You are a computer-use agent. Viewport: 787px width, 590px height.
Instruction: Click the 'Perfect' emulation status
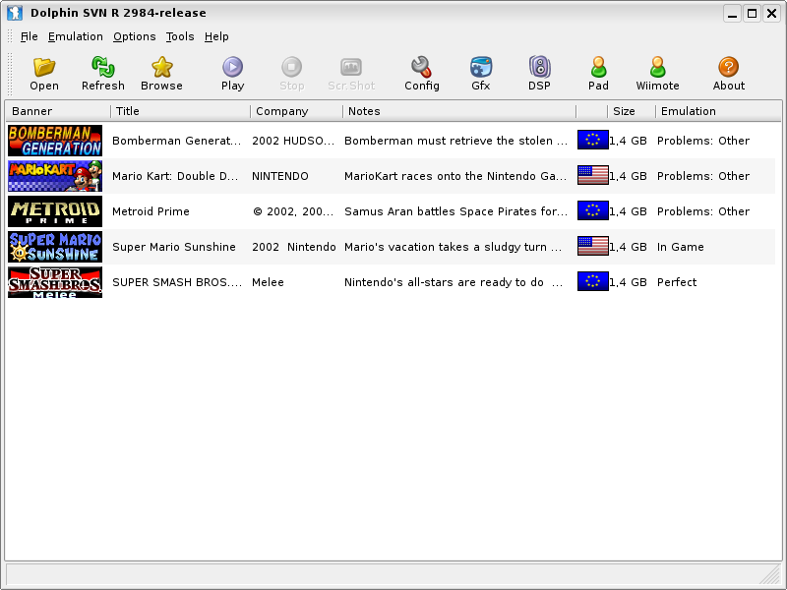tap(677, 282)
